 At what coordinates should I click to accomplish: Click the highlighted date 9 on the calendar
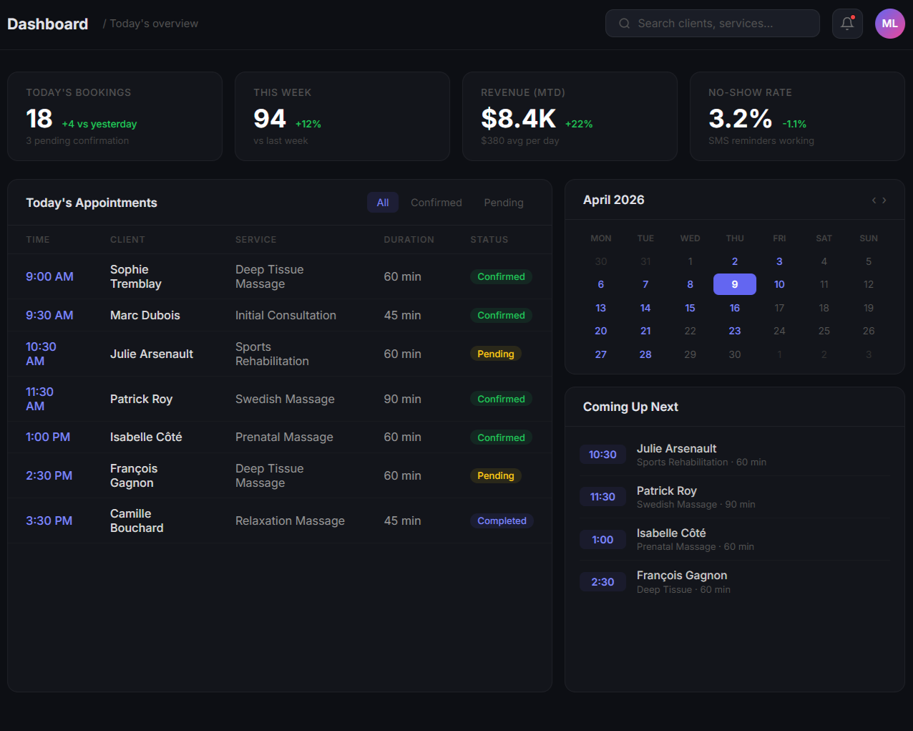(x=734, y=284)
